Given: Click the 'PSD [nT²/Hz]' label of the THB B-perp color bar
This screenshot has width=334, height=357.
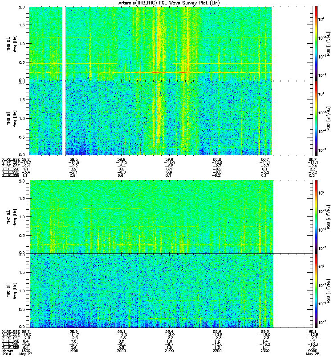Looking at the screenshot, I should point(328,43).
